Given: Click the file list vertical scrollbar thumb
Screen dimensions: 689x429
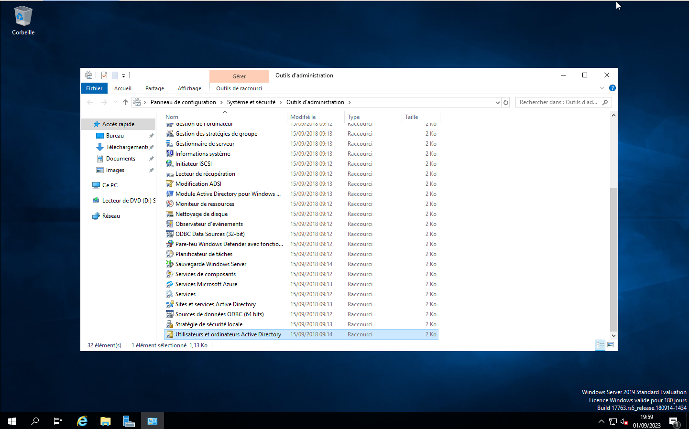Looking at the screenshot, I should coord(613,260).
